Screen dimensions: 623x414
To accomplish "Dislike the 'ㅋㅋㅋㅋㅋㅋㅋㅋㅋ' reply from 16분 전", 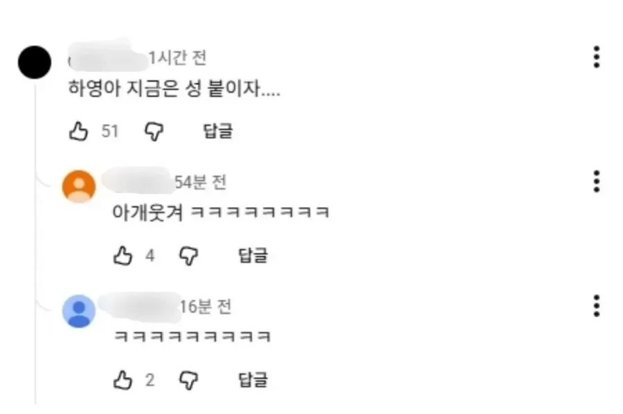I will click(188, 380).
